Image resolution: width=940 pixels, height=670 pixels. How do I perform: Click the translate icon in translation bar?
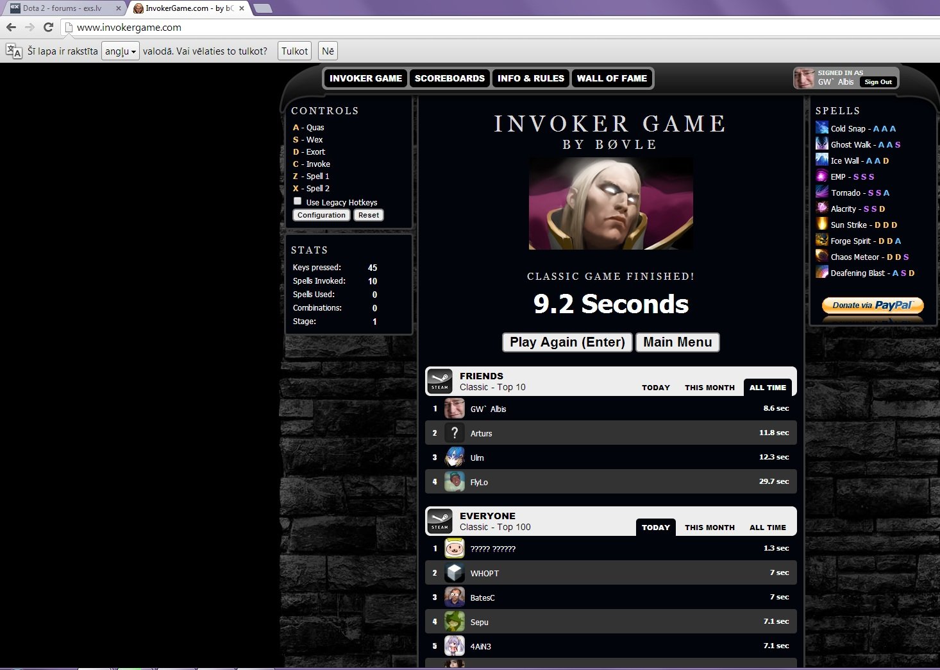[13, 51]
